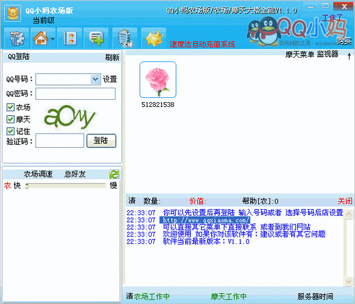This screenshot has width=355, height=304.
Task: Click the 价值: label in log header
Action: [198, 201]
